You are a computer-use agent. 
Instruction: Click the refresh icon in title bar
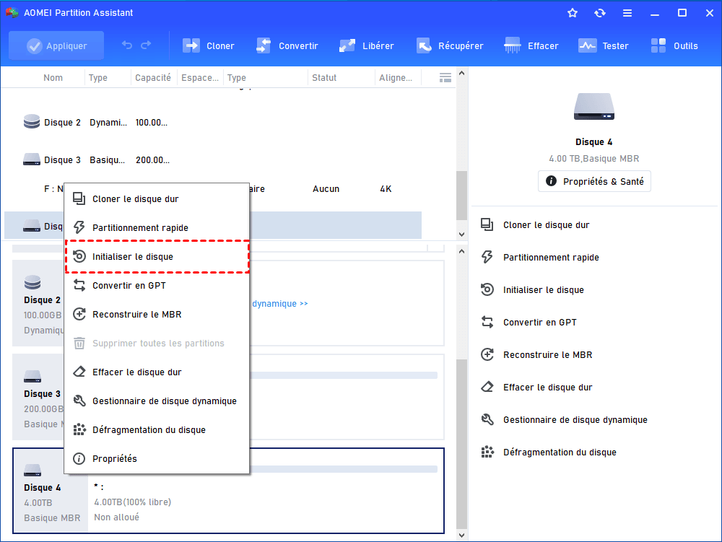[x=600, y=13]
